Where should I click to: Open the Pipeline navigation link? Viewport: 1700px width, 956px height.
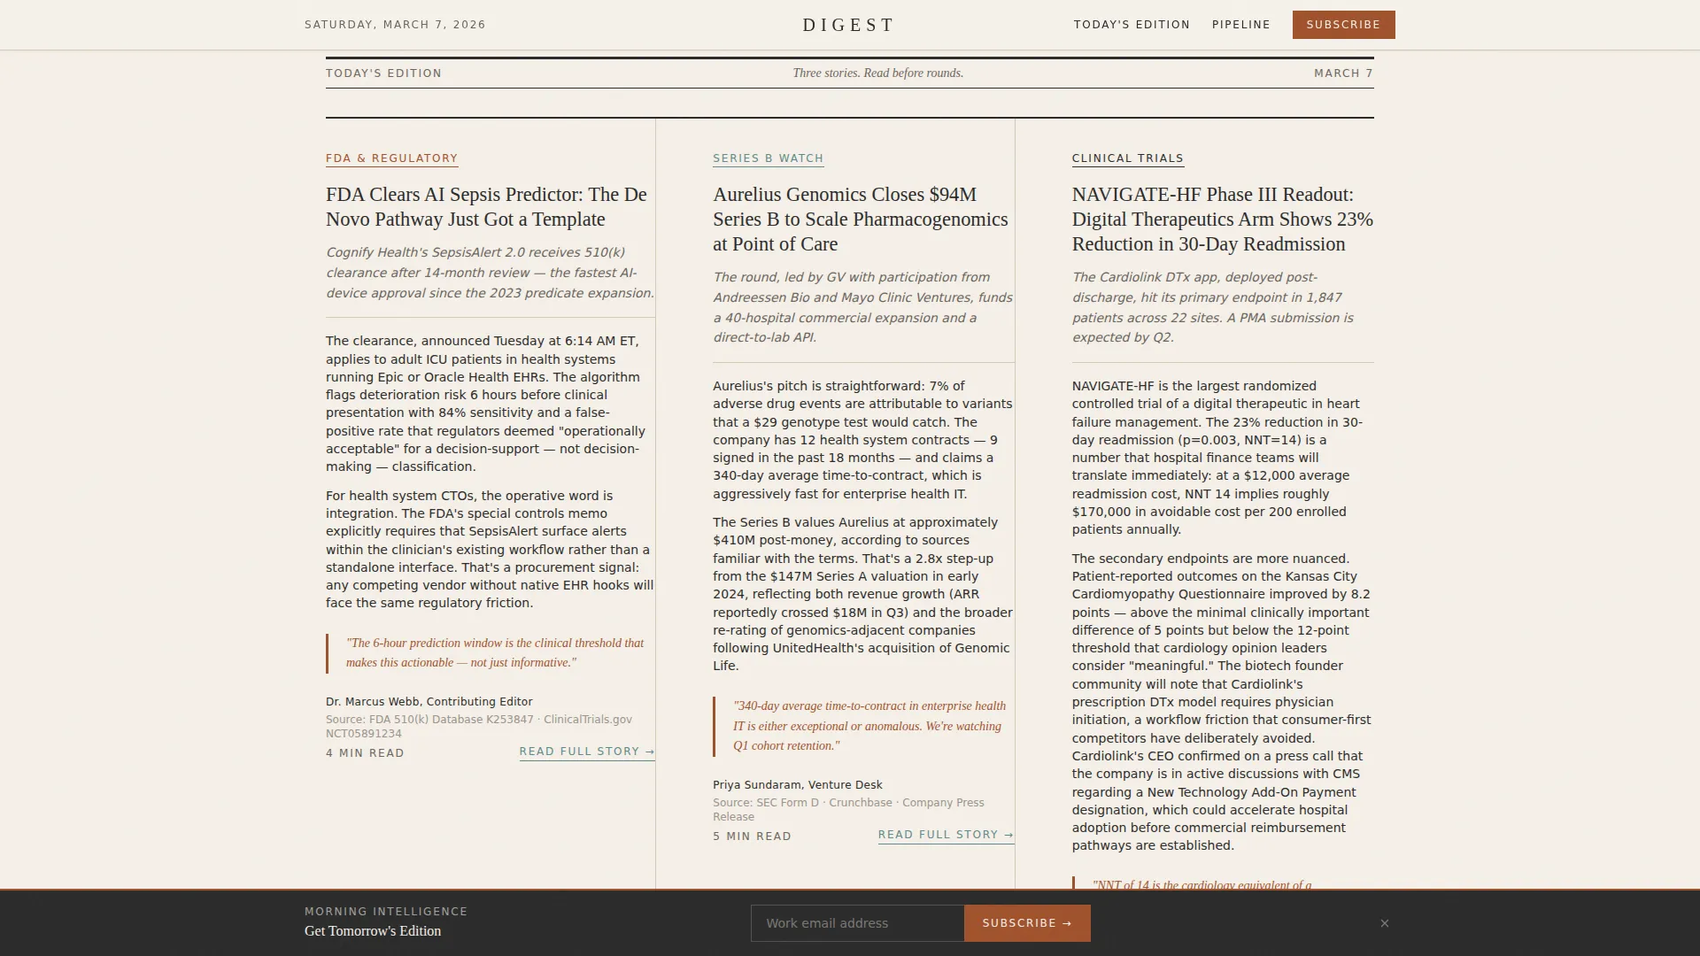1240,25
